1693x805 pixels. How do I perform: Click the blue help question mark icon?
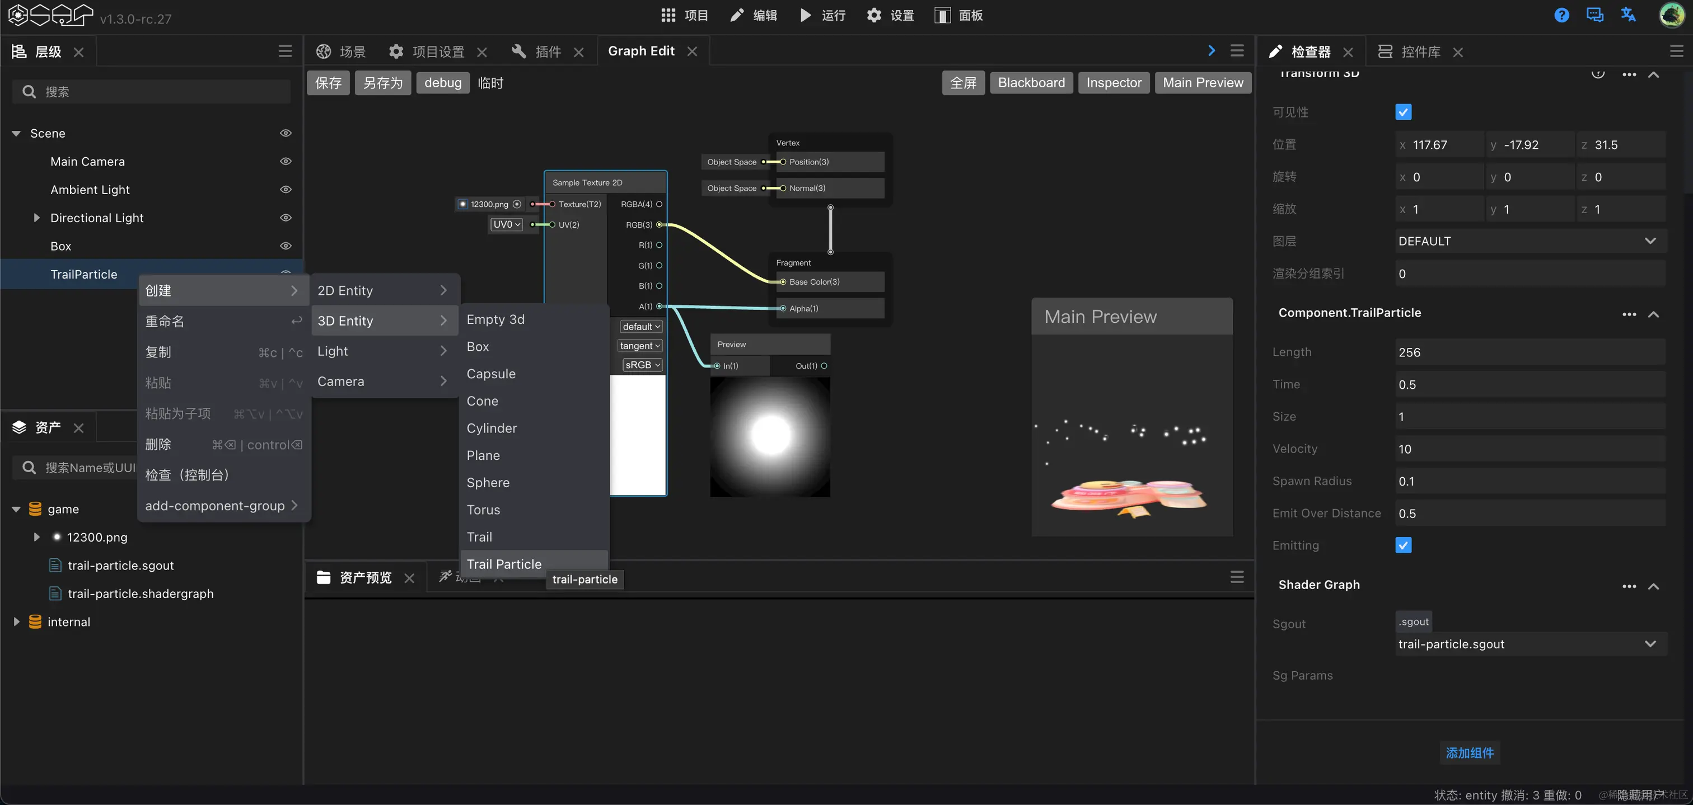pos(1561,15)
